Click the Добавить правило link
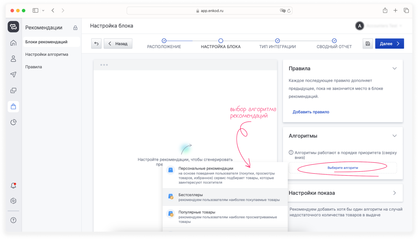 click(x=311, y=112)
